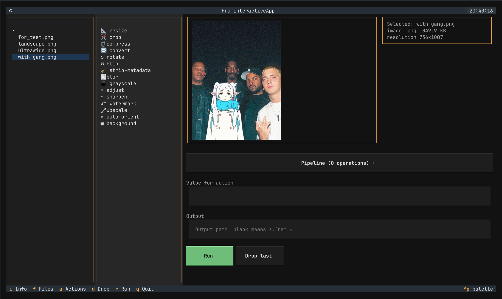Viewport: 502px width, 299px height.
Task: Click the compress clamp icon
Action: [x=103, y=44]
